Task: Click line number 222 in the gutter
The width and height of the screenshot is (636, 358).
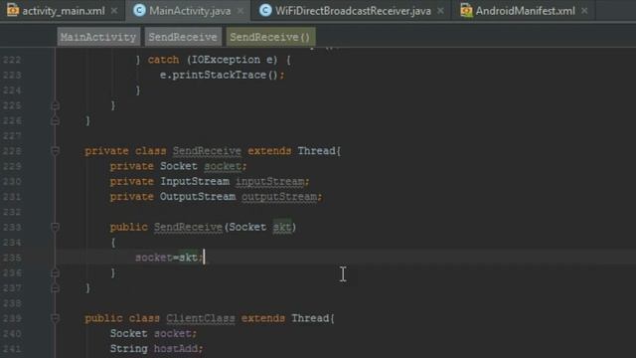Action: 12,60
